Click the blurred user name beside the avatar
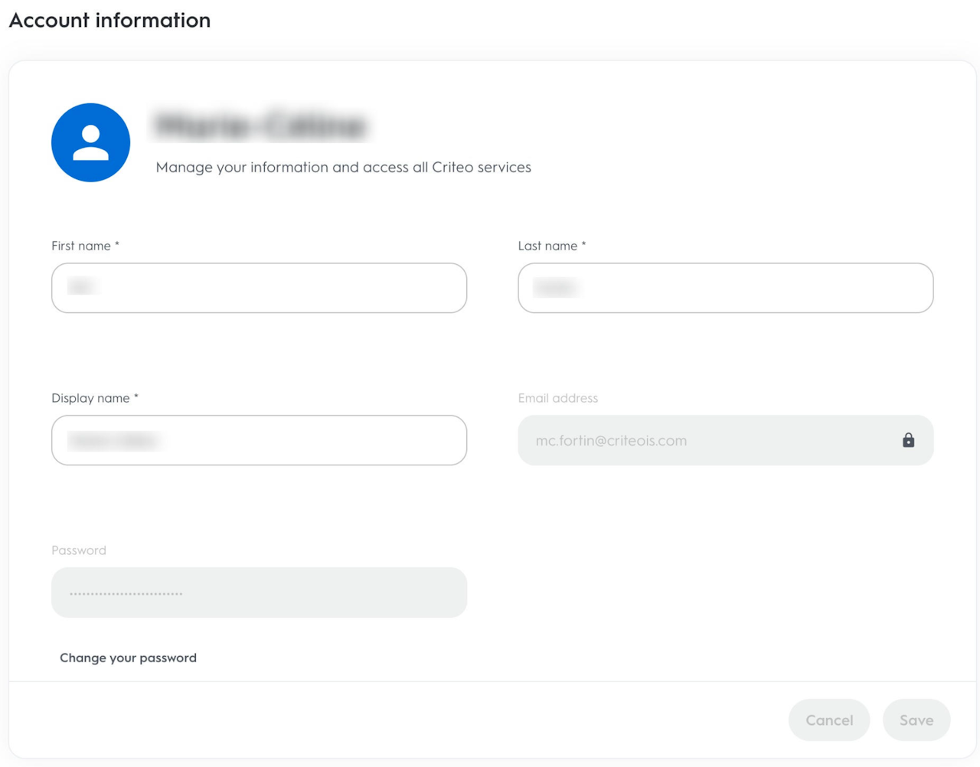 [x=262, y=126]
